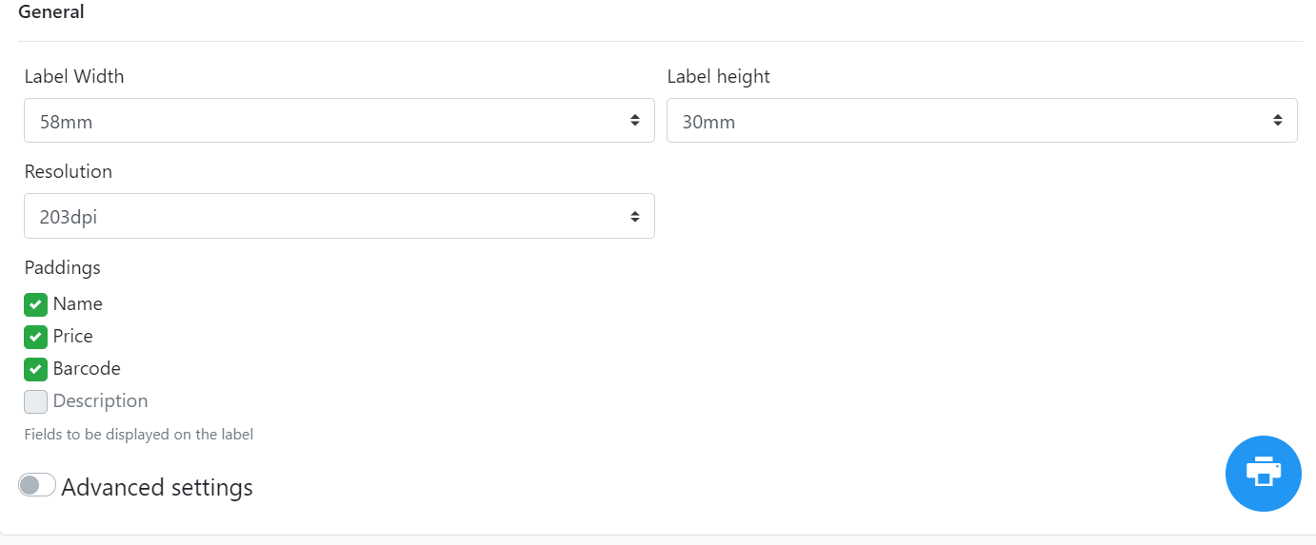This screenshot has width=1316, height=545.
Task: Disable the Barcode field checkbox
Action: point(36,369)
